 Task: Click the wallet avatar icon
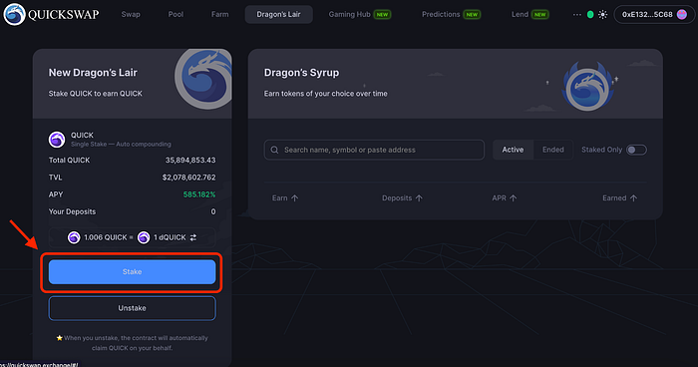point(681,14)
